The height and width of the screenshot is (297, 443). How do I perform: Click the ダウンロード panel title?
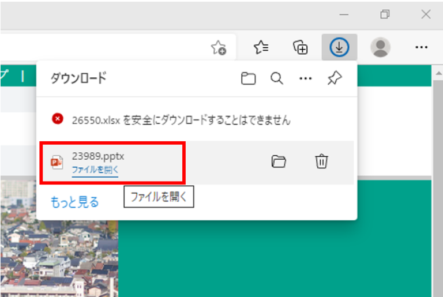[78, 78]
